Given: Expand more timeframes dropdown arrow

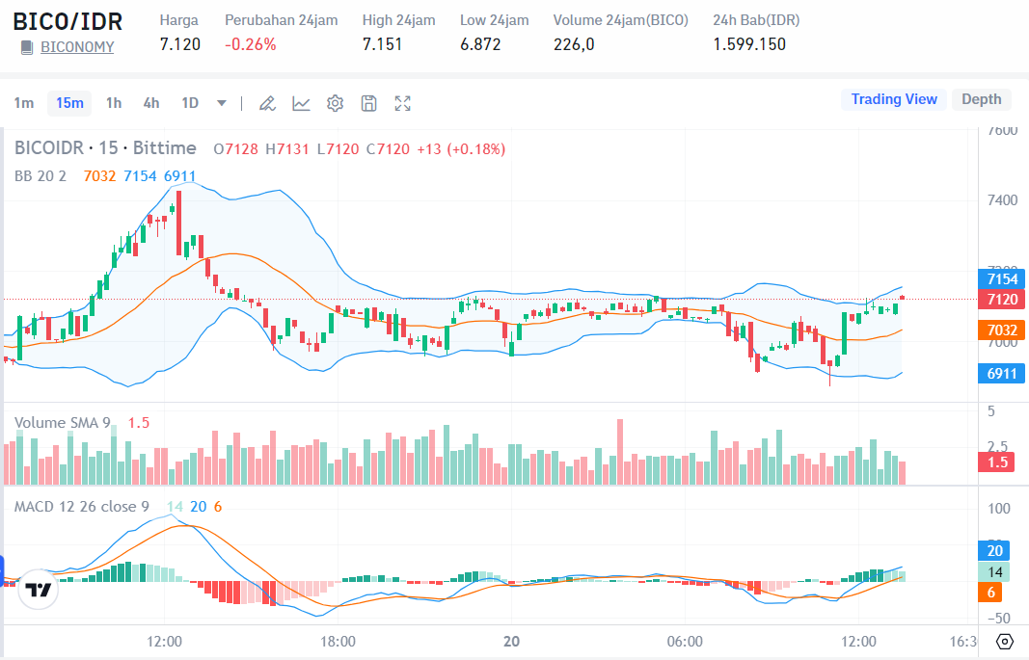Looking at the screenshot, I should pos(222,103).
